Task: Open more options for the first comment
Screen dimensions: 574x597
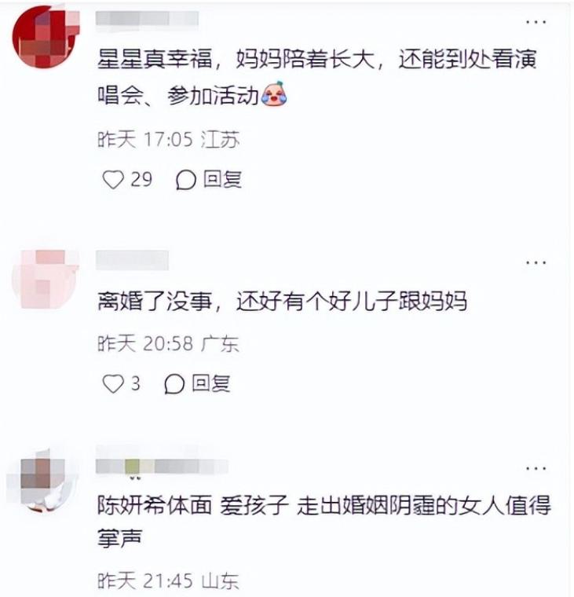Action: pos(536,22)
